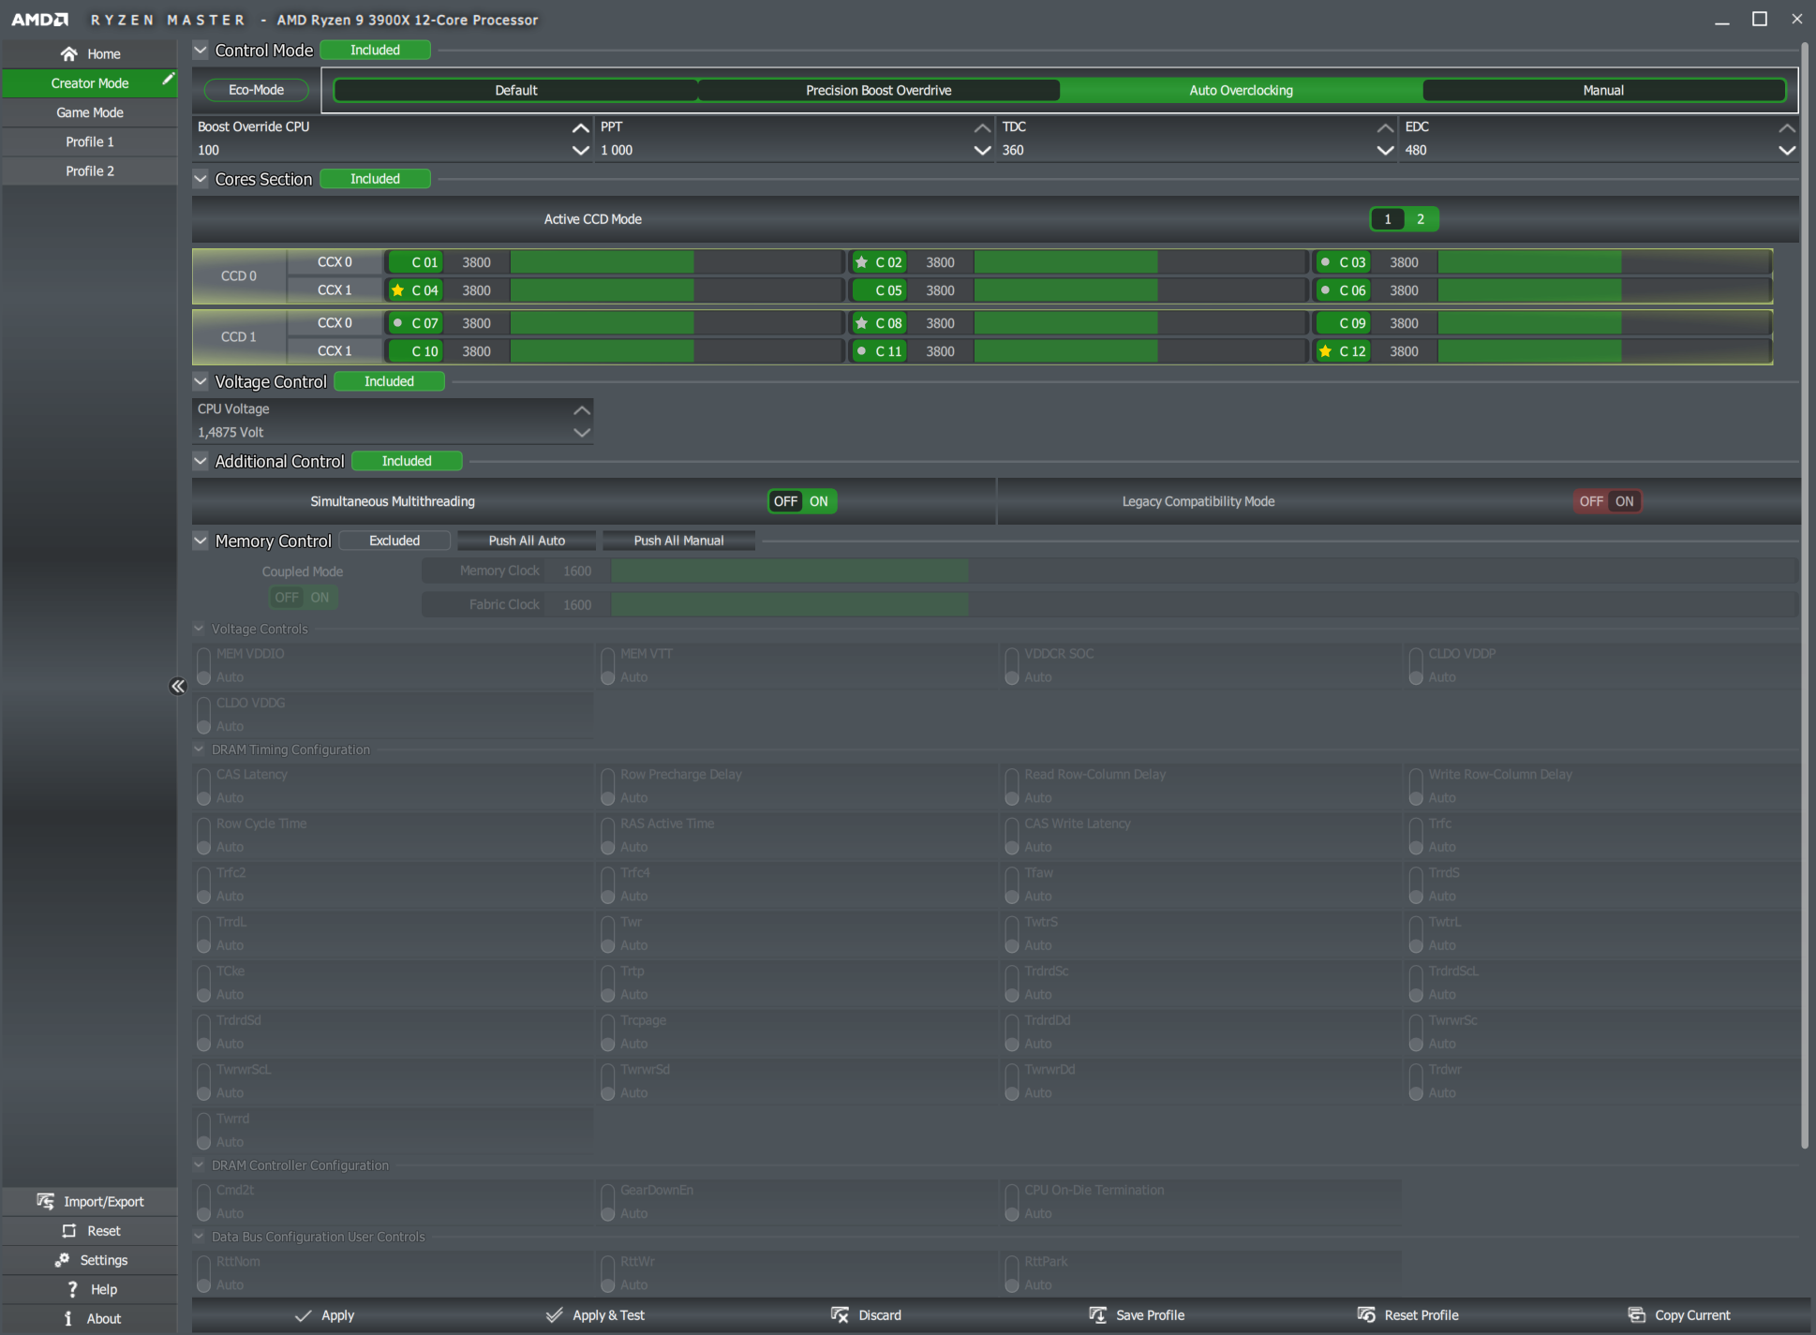The height and width of the screenshot is (1335, 1816).
Task: Click the Push All Auto button
Action: 527,541
